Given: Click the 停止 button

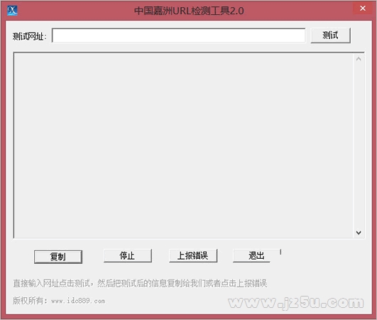Looking at the screenshot, I should (x=127, y=255).
